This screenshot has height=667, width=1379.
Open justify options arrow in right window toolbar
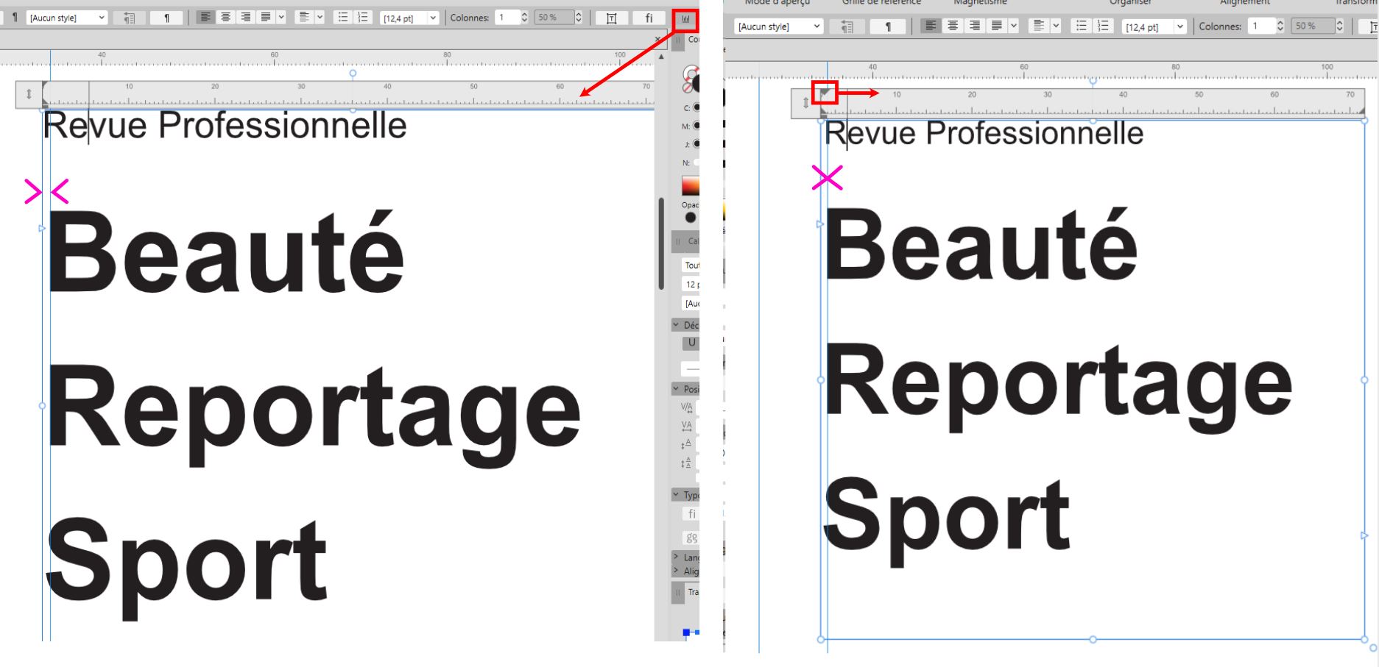click(x=1013, y=26)
